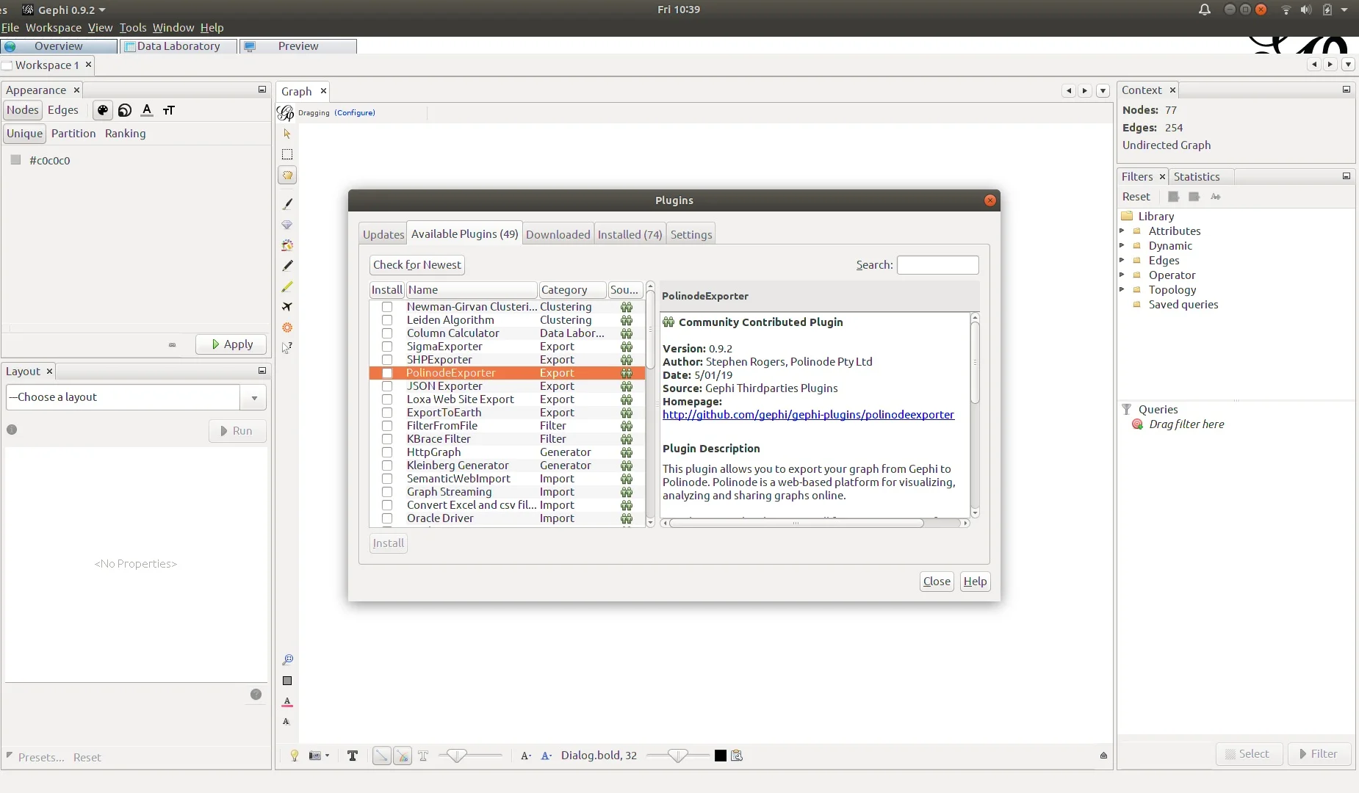Select the painter brush tool
The image size is (1359, 793).
(x=287, y=203)
